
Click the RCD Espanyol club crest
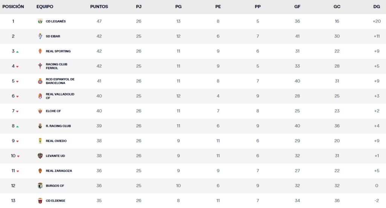click(x=40, y=81)
